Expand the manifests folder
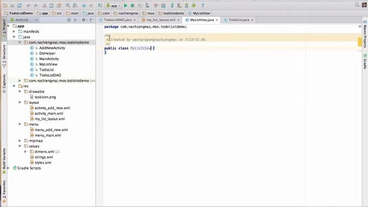The height and width of the screenshot is (207, 368). click(x=14, y=32)
